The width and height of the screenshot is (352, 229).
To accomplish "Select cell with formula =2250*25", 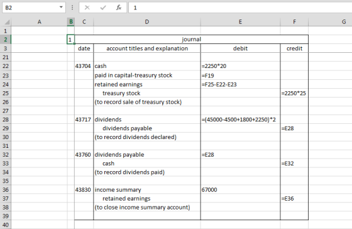I will [x=294, y=93].
